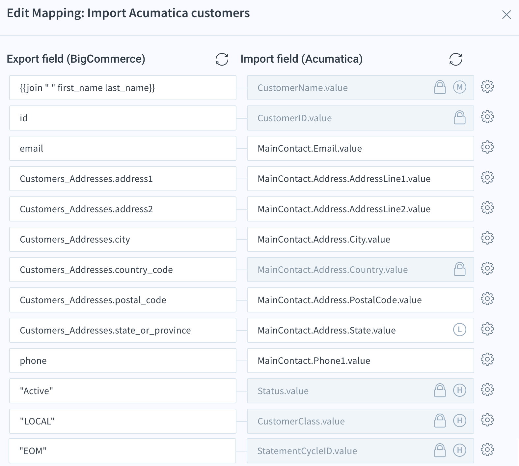Click the lock icon on CustomerClass.value

pos(440,421)
